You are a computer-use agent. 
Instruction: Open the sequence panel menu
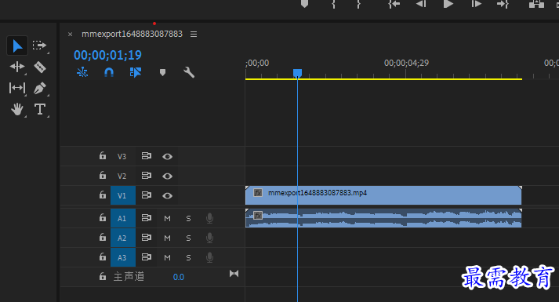[194, 35]
